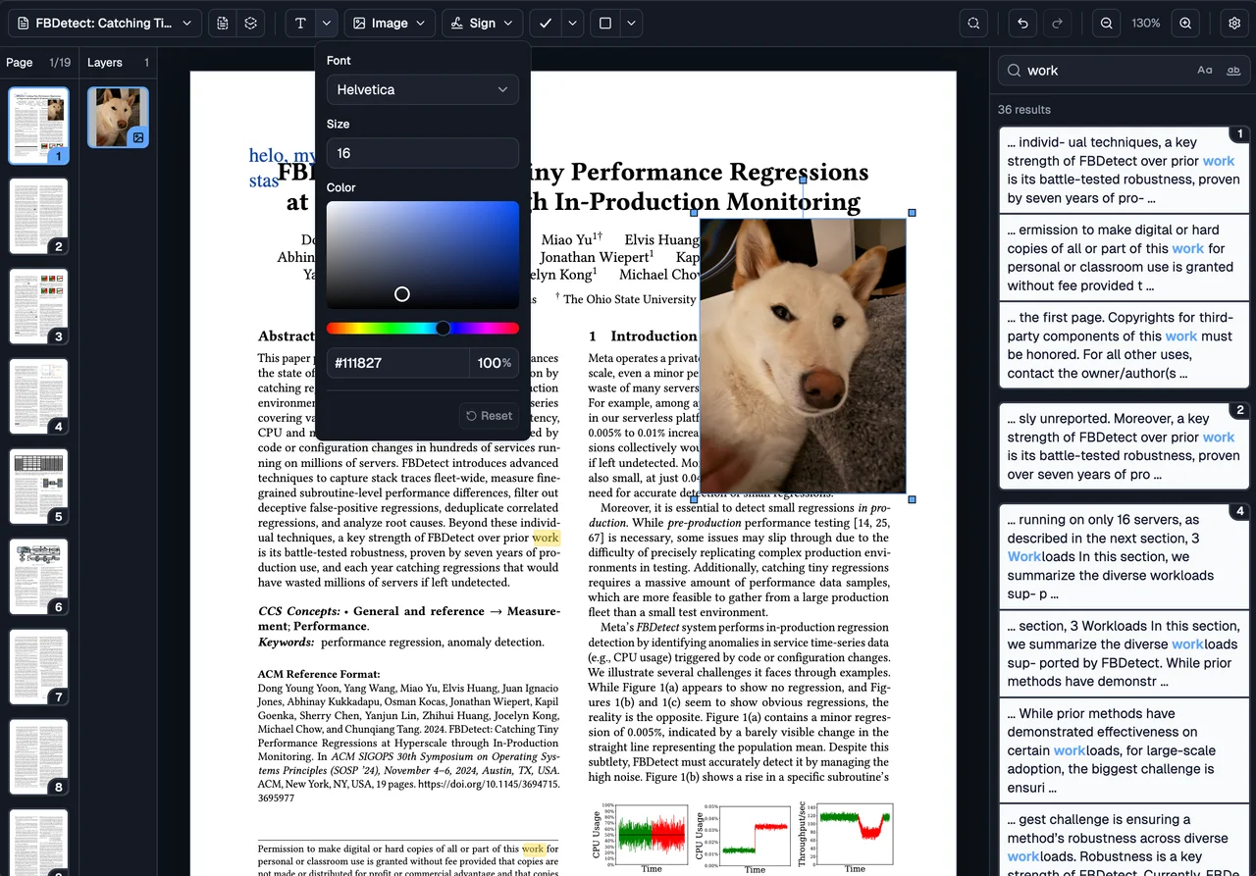The image size is (1256, 876).
Task: Open result "the first page. Copyrights for third-"
Action: coord(1124,345)
